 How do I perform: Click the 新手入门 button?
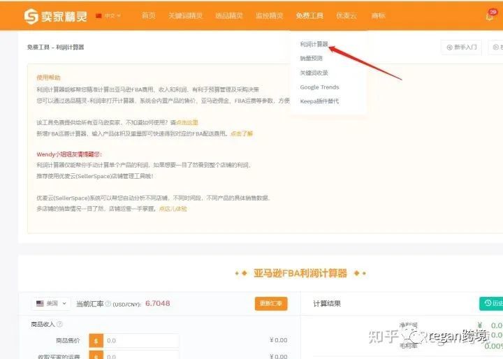pos(461,47)
